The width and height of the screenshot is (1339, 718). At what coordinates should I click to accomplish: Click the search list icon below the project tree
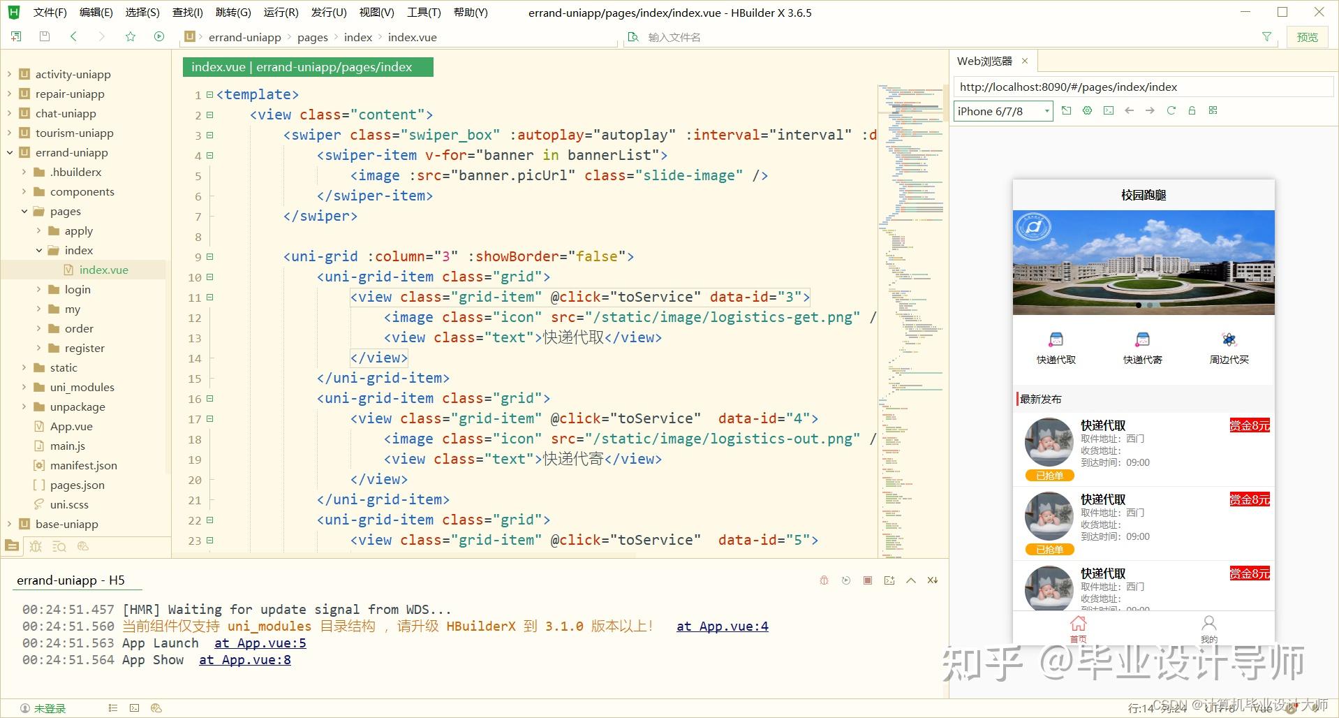click(59, 546)
